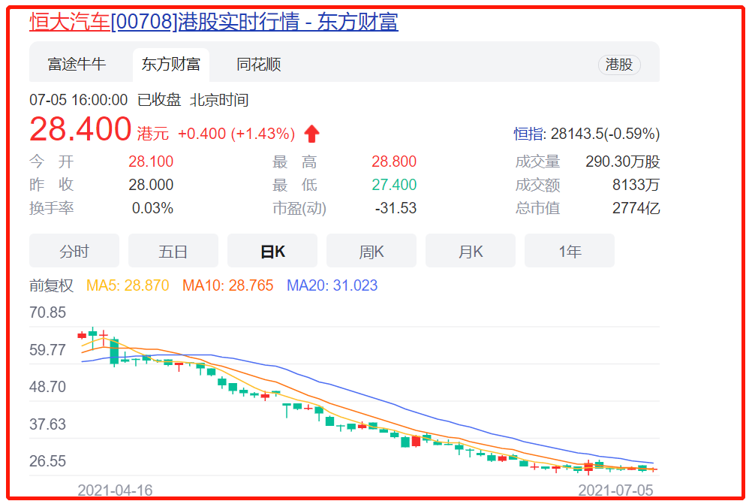The width and height of the screenshot is (749, 501).
Task: Switch to the 月K monthly chart
Action: coord(471,251)
